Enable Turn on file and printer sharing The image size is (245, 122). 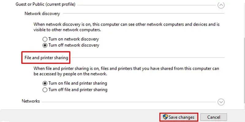45,83
